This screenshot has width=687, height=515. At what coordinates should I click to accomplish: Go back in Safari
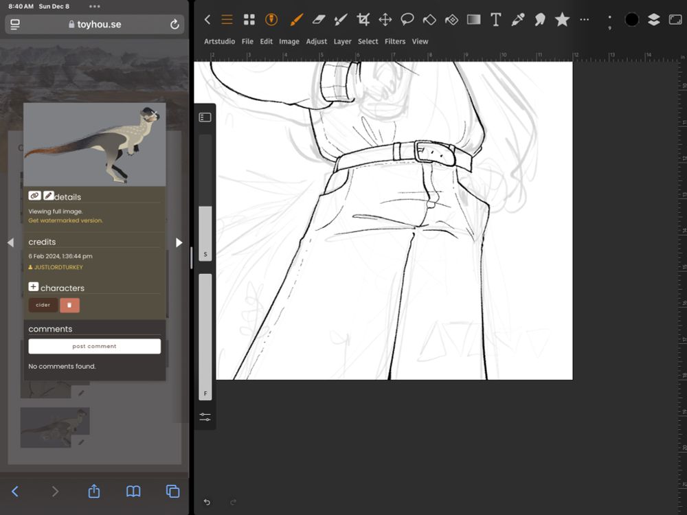click(x=15, y=492)
